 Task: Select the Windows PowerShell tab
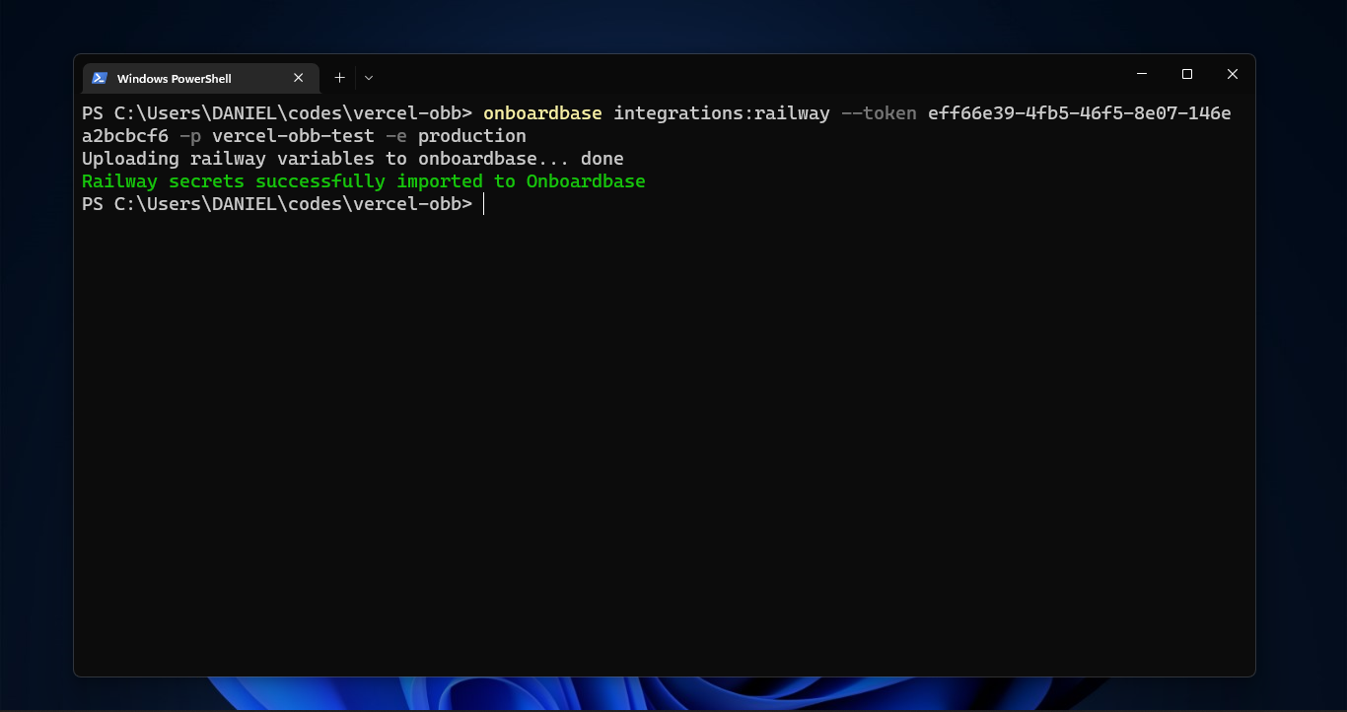pos(200,78)
